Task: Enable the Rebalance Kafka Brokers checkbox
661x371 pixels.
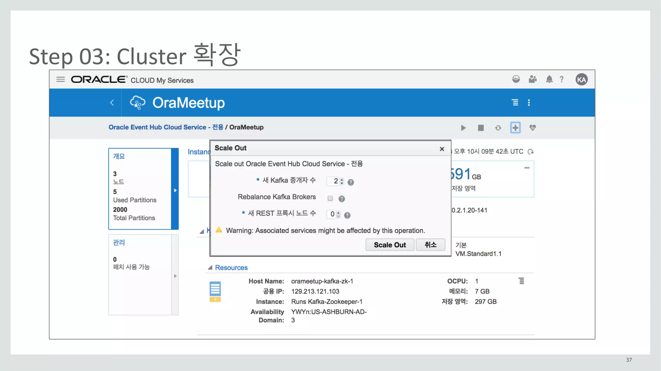Action: (330, 198)
